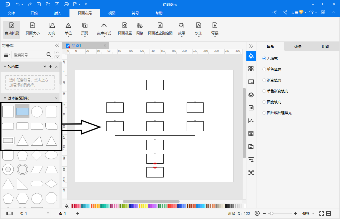
Task: Click the 搜索符号 search field
Action: tap(29, 55)
